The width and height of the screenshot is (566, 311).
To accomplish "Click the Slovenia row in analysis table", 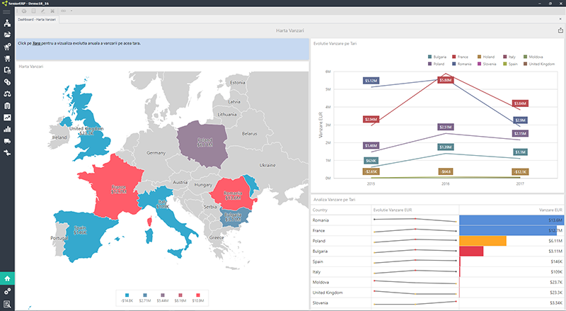I will (x=437, y=302).
